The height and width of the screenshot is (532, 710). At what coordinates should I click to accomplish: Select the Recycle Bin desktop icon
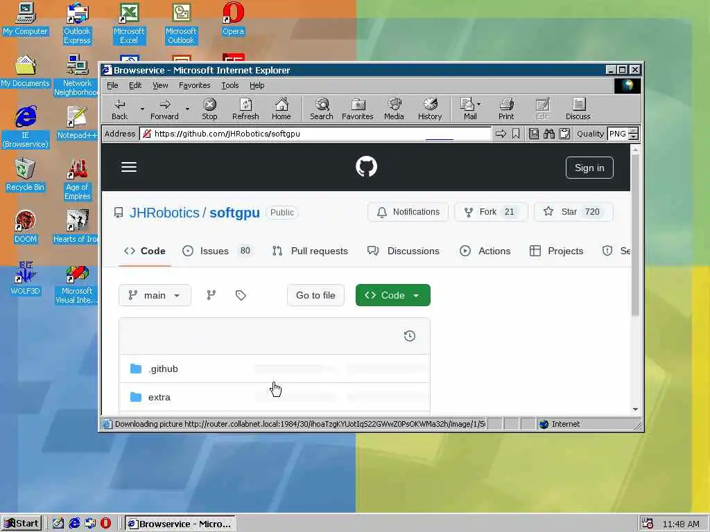tap(25, 175)
